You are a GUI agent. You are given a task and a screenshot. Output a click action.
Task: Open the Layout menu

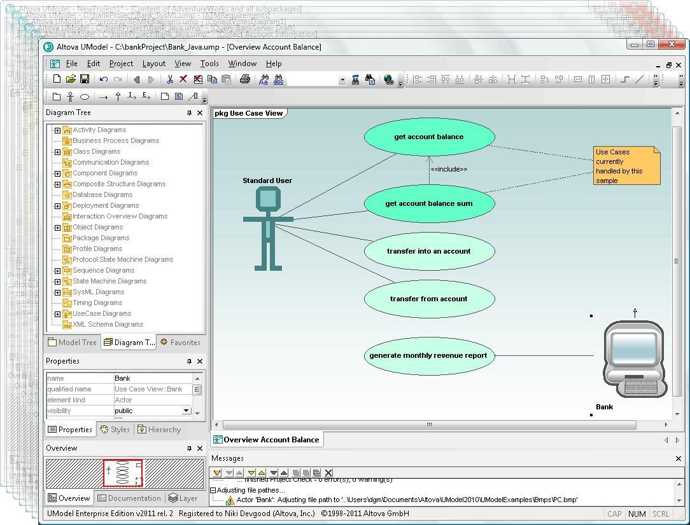pyautogui.click(x=153, y=64)
